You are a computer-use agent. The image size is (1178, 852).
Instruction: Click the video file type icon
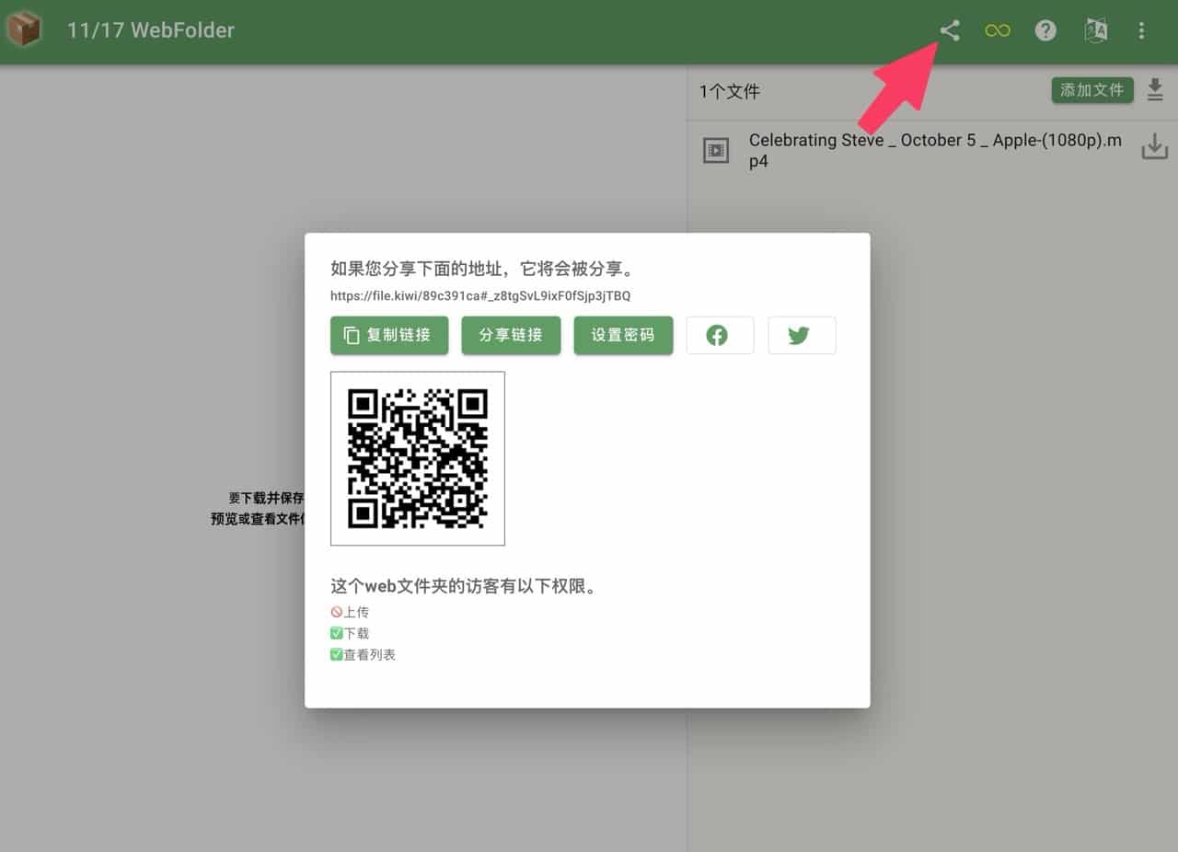tap(716, 150)
